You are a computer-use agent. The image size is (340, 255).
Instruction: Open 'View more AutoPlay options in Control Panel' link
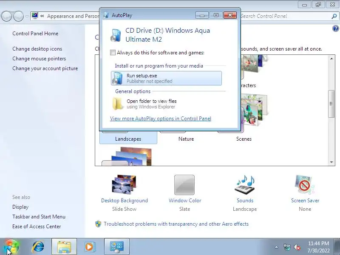click(x=161, y=119)
